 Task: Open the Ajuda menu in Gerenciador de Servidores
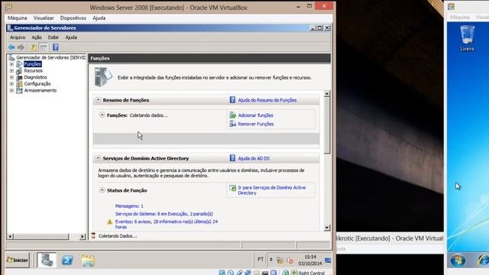pos(71,37)
